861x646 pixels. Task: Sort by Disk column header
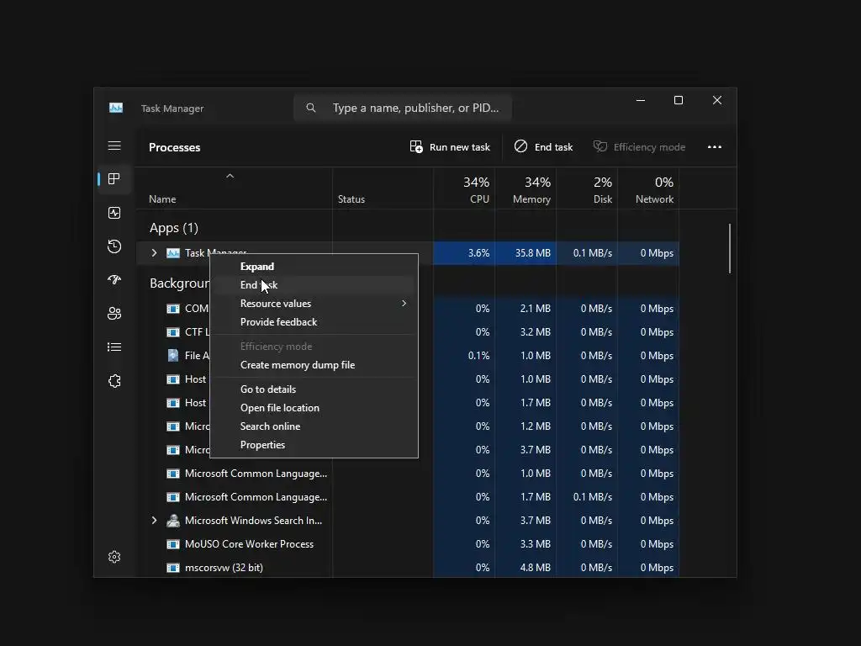tap(587, 190)
